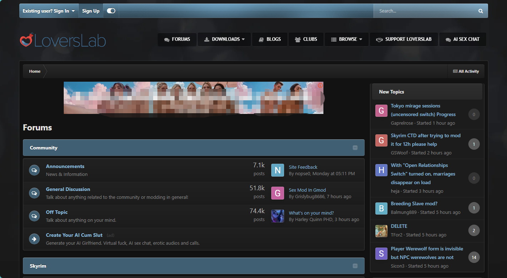Image resolution: width=507 pixels, height=278 pixels.
Task: Open the "Existing user? Sign In" dropdown
Action: 49,11
